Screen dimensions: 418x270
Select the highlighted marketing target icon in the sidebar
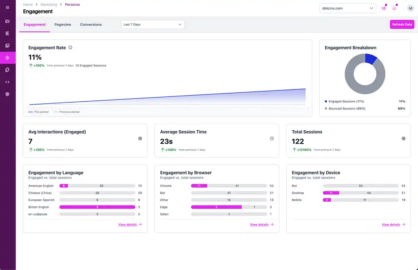coord(7,58)
